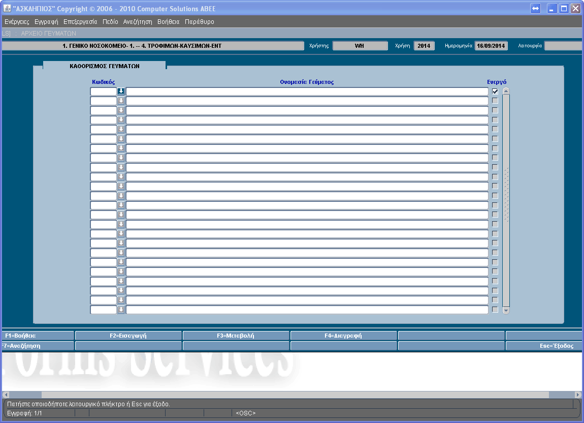Tick the Ενεργό checkbox in the sixth row
The height and width of the screenshot is (423, 584).
point(495,139)
